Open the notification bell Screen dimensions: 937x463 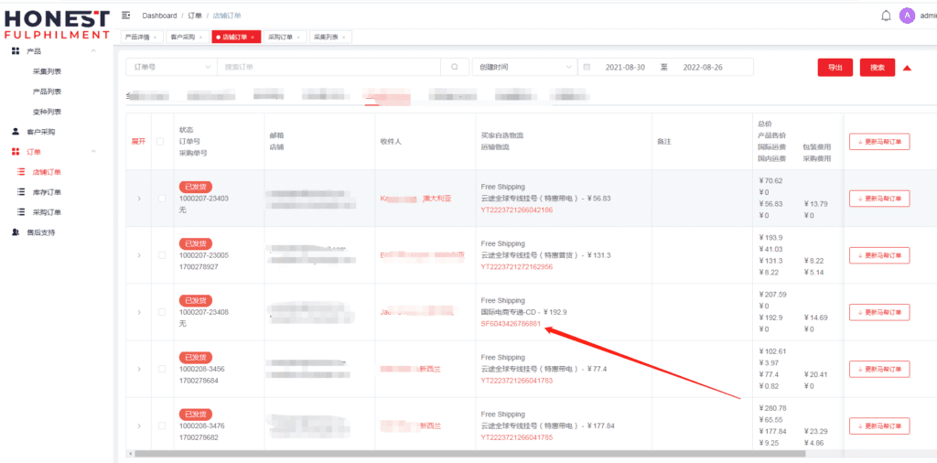click(x=886, y=16)
